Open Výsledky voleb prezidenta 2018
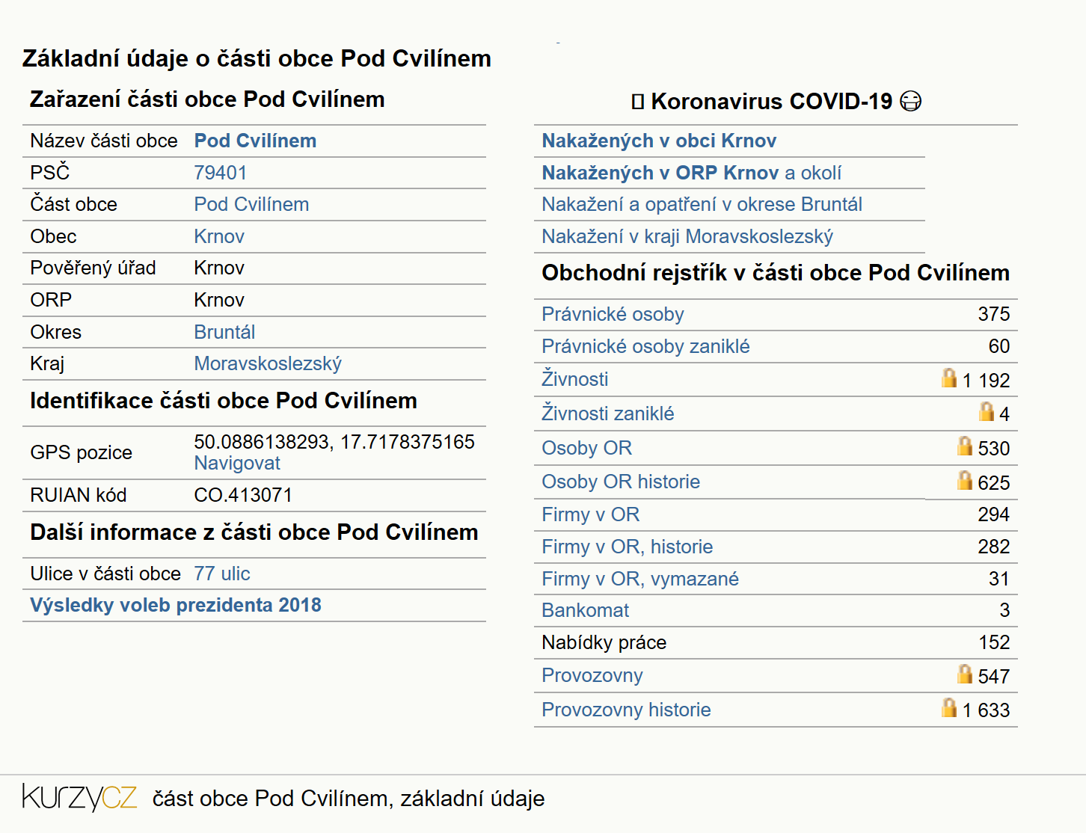1086x833 pixels. point(176,605)
